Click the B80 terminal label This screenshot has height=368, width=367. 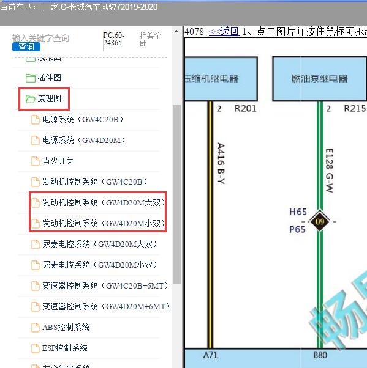(320, 355)
